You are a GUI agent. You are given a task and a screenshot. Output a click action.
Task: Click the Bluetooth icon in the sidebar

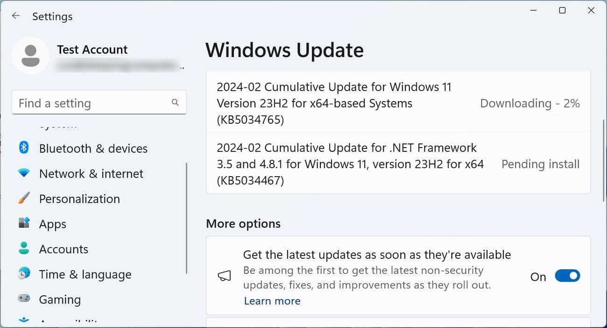[24, 148]
